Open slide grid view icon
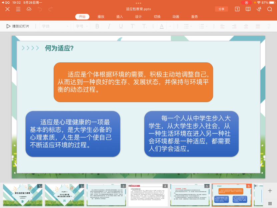 pyautogui.click(x=270, y=203)
